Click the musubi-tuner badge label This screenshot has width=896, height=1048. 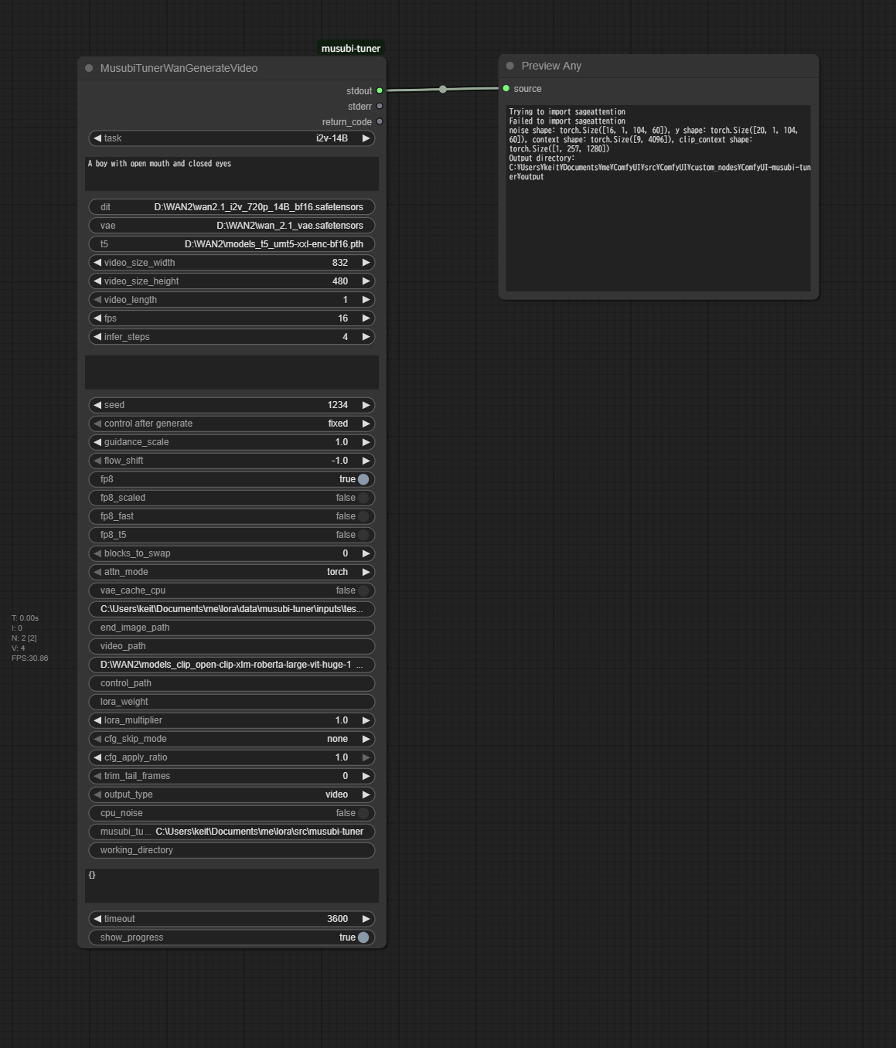click(351, 48)
